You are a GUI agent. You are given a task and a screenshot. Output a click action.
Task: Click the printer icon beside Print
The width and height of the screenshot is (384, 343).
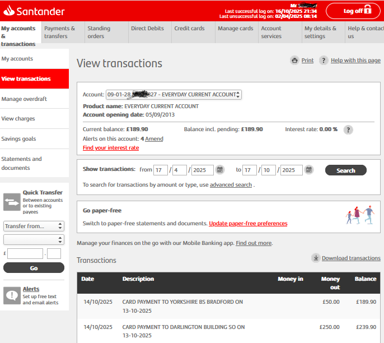(294, 61)
